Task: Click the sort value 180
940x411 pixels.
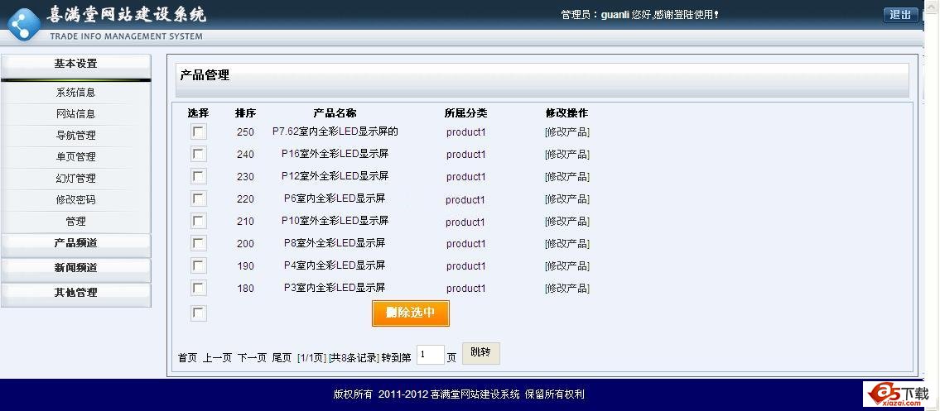Action: (x=245, y=289)
